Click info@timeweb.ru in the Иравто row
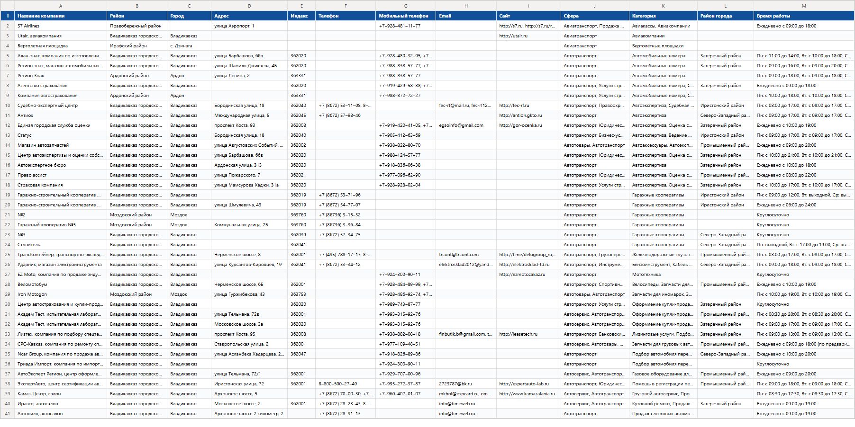This screenshot has width=855, height=427. pos(466,404)
